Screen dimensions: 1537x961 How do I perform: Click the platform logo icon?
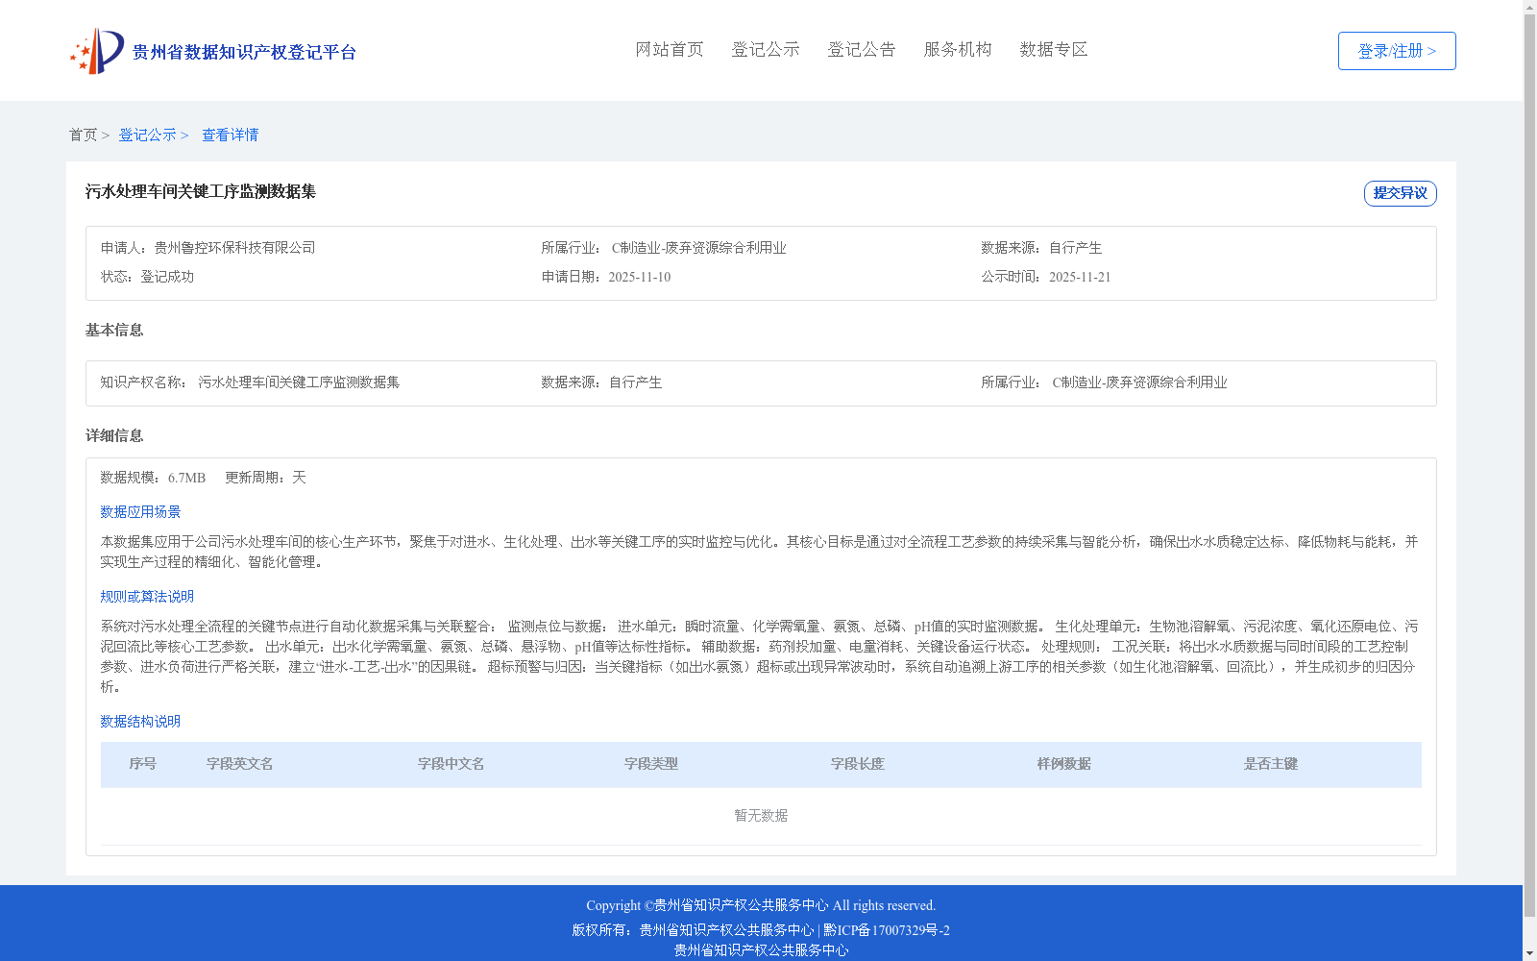click(97, 51)
